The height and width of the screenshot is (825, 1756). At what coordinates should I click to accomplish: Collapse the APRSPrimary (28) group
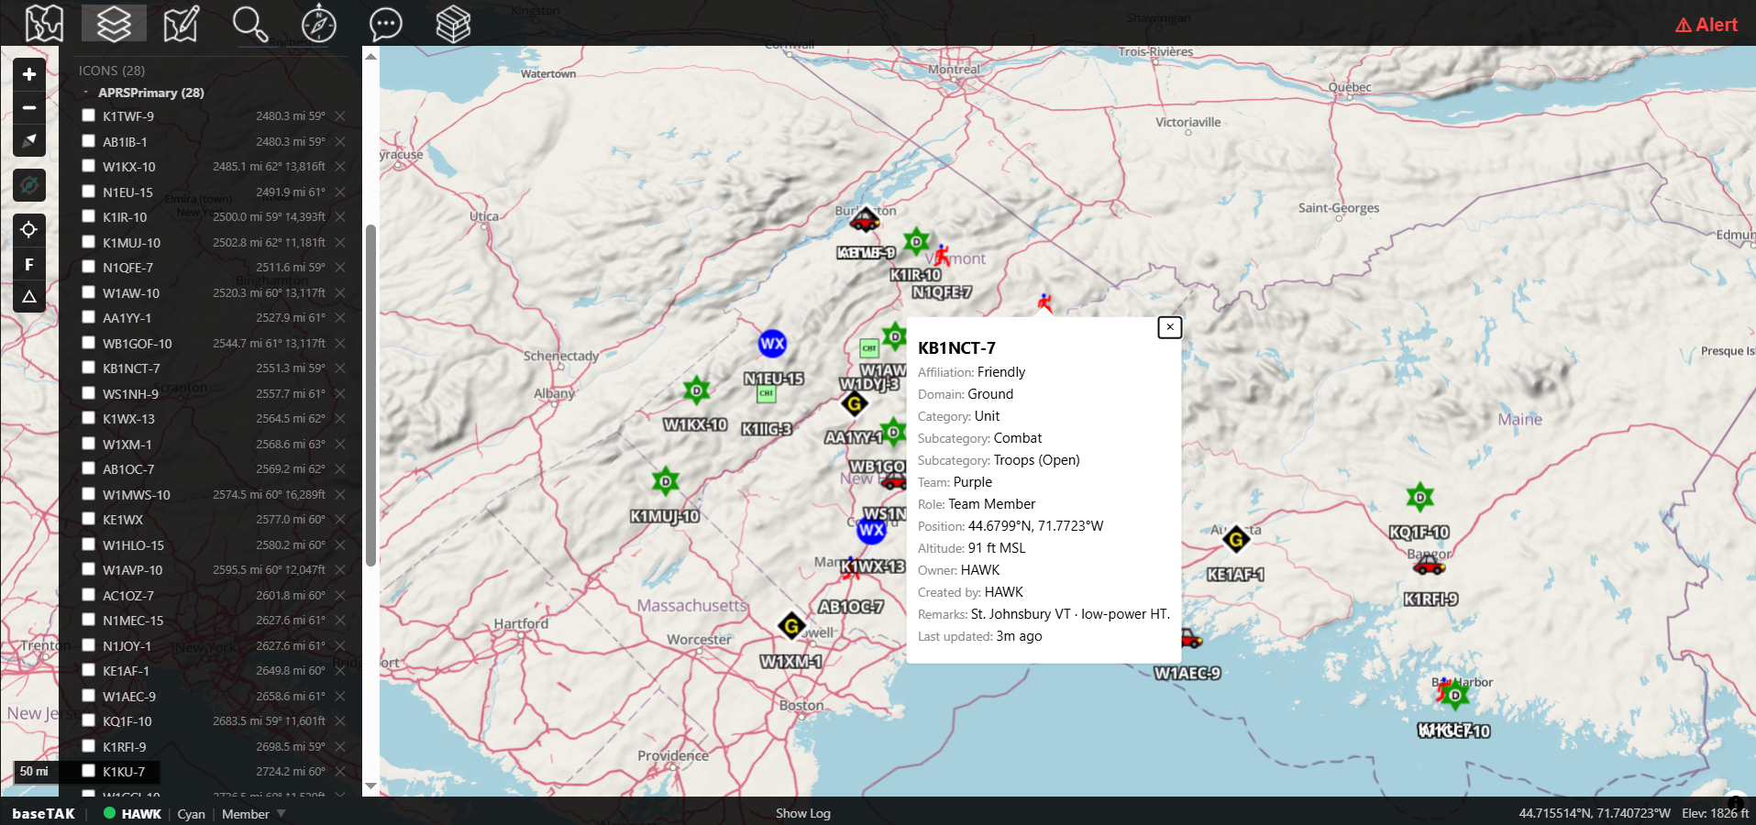click(x=86, y=93)
